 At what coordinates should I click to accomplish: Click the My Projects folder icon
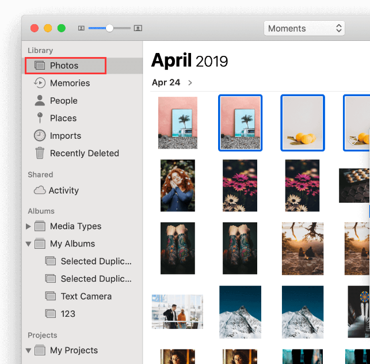(40, 350)
